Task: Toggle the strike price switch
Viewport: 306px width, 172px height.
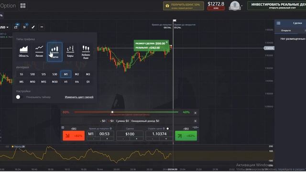Action: (168, 129)
